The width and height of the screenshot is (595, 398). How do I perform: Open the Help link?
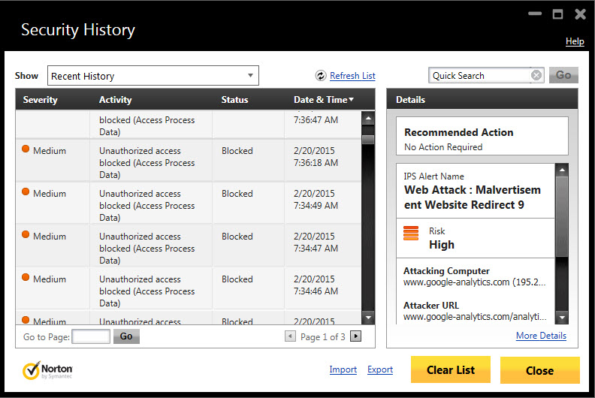[x=575, y=41]
